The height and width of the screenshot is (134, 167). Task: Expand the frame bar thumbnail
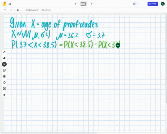point(83,4)
